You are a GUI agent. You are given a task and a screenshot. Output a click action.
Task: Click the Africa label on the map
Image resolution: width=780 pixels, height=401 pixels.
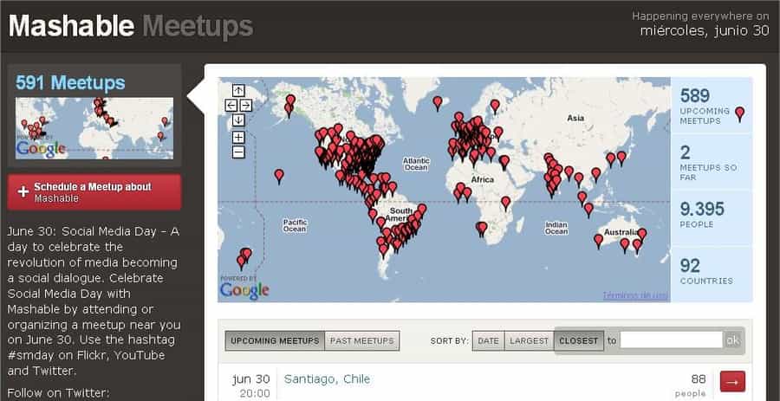coord(483,179)
